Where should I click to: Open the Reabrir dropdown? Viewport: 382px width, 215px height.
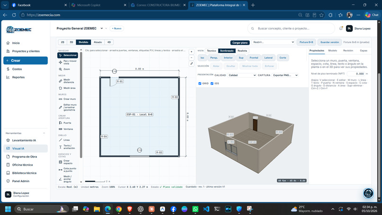pos(273,42)
